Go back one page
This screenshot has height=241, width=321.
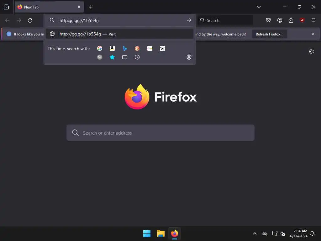pos(8,20)
